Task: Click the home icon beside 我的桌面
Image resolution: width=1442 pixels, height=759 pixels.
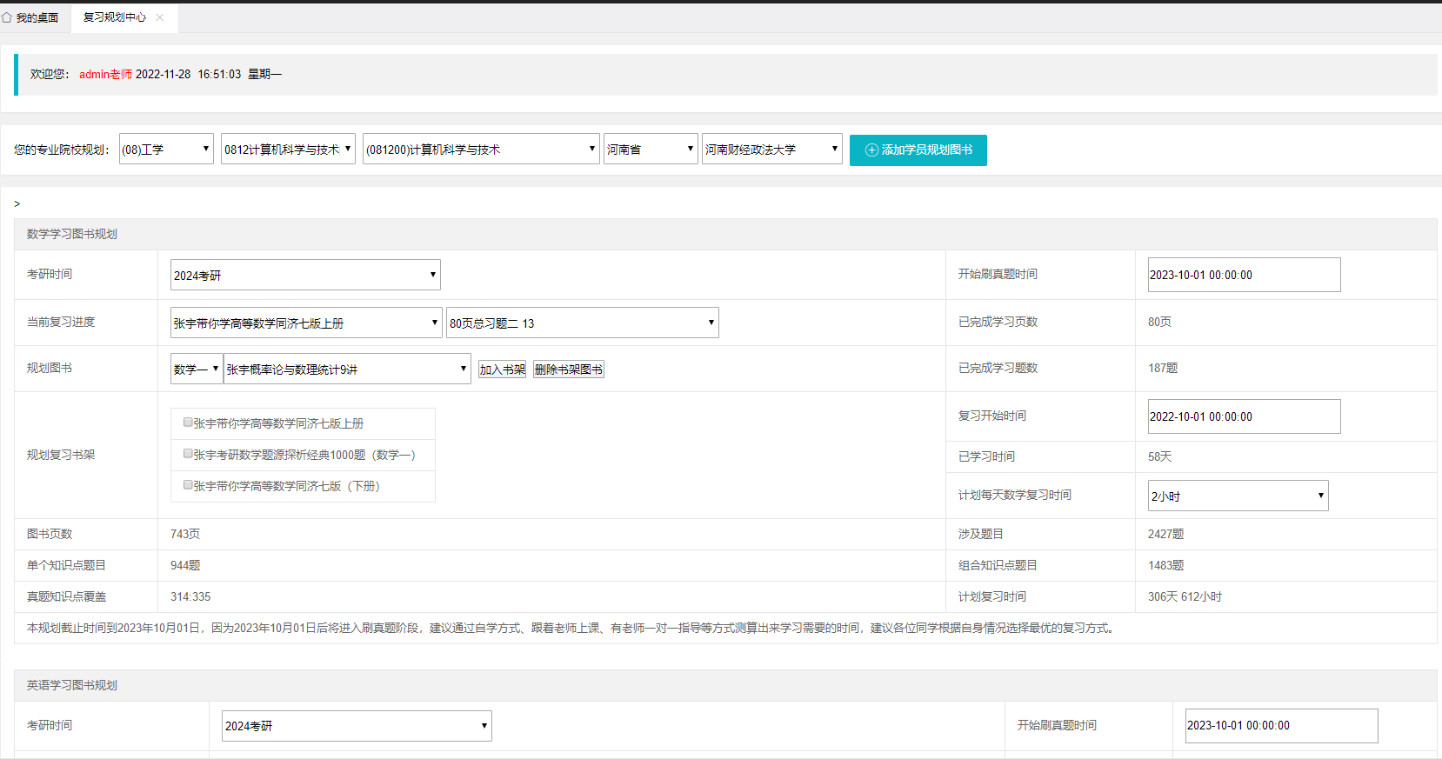Action: pyautogui.click(x=7, y=17)
